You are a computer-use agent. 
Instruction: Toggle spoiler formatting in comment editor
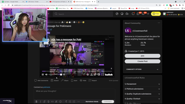pyautogui.click(x=60, y=101)
